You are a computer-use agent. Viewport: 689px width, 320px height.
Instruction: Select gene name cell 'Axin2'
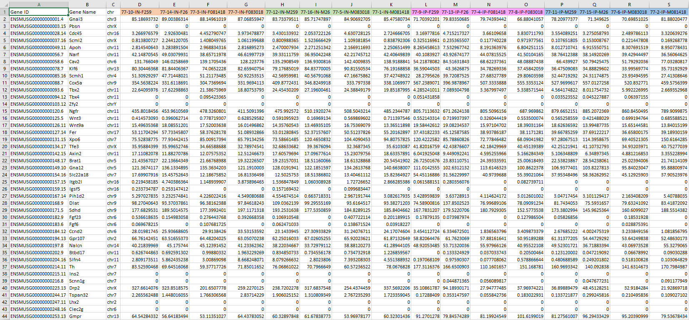(x=87, y=154)
